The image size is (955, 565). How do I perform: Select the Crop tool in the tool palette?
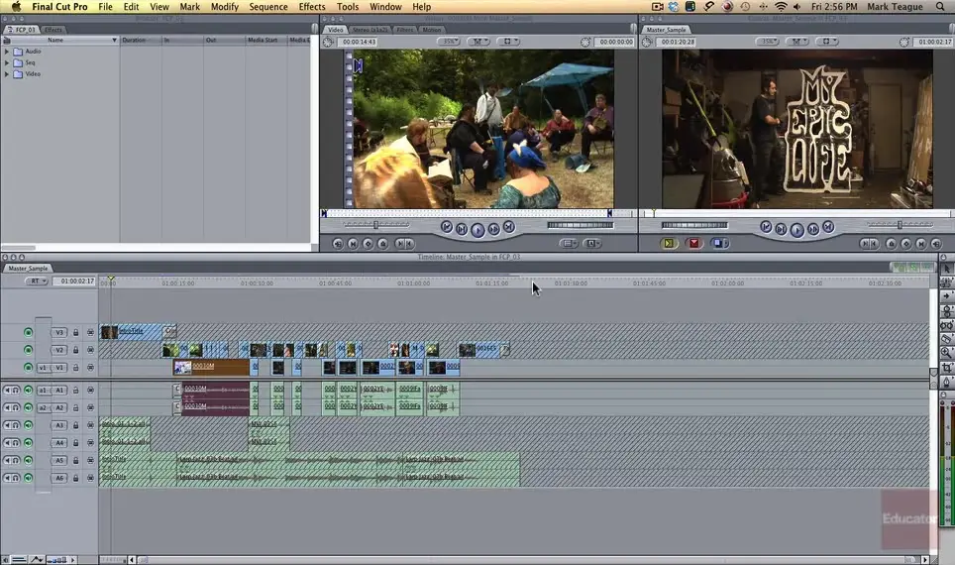946,368
